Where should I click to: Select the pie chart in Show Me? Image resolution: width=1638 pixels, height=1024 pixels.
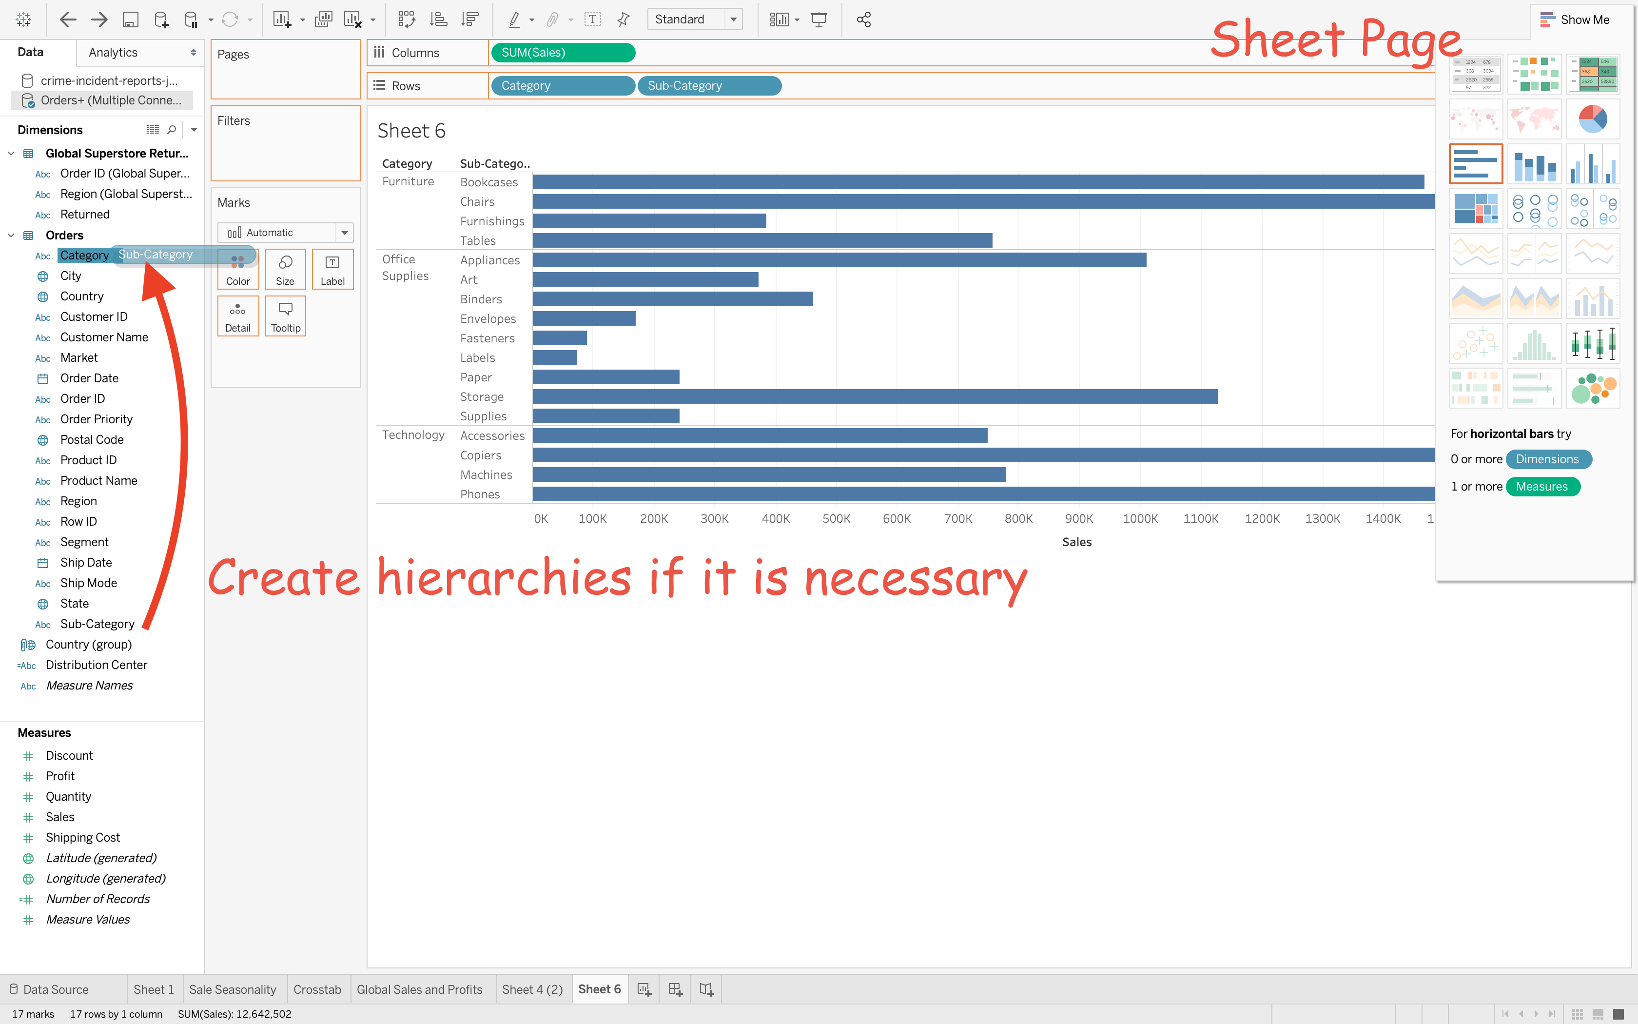pos(1593,119)
